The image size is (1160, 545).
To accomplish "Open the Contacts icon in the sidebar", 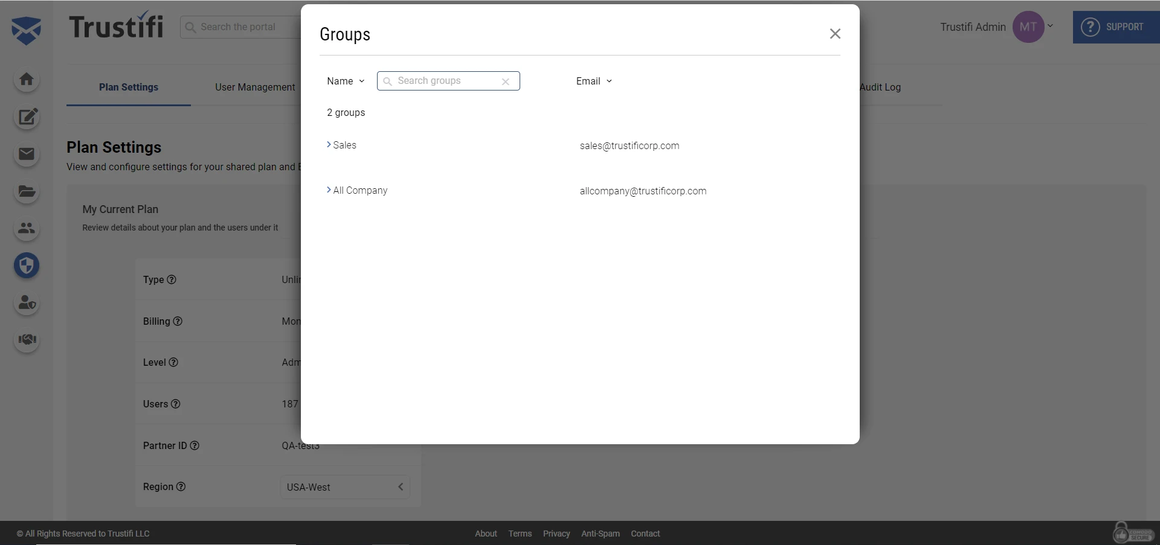I will tap(27, 229).
